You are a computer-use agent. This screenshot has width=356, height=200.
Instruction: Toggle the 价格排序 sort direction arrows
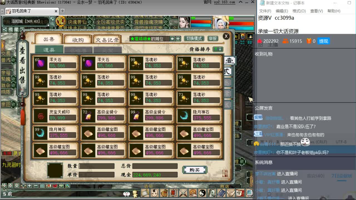tap(218, 49)
